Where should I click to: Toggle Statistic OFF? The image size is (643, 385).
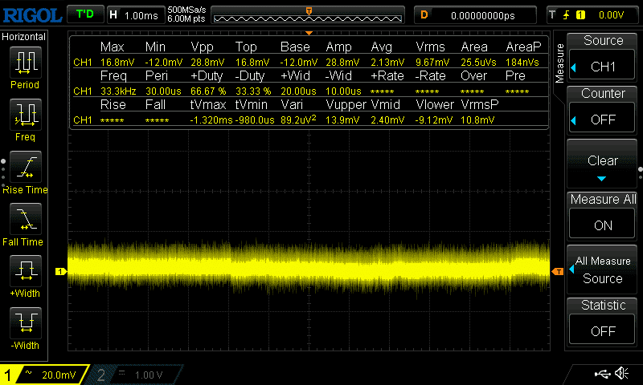tap(602, 330)
